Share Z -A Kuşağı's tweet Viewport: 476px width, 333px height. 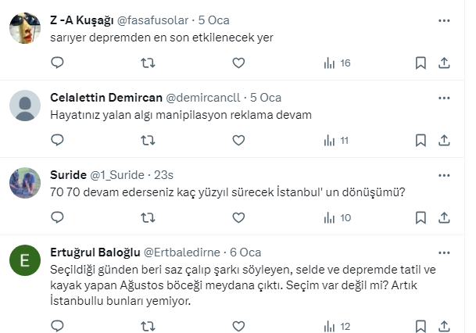(x=444, y=63)
